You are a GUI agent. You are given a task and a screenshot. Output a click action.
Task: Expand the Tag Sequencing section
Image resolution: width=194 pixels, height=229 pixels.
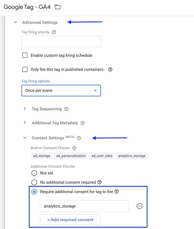click(x=25, y=109)
